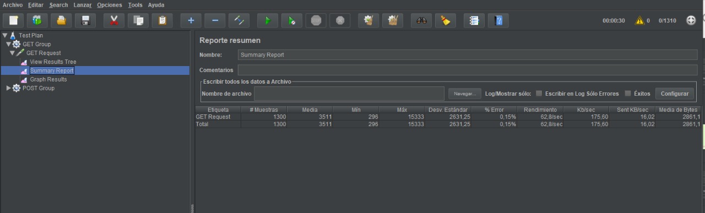The height and width of the screenshot is (213, 705).
Task: Click the GET Request row label cell
Action: (x=218, y=117)
